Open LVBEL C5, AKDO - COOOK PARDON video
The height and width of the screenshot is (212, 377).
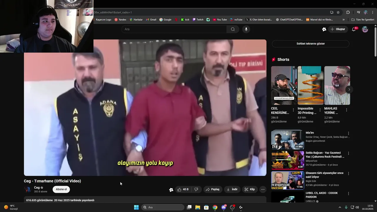[x=322, y=195]
